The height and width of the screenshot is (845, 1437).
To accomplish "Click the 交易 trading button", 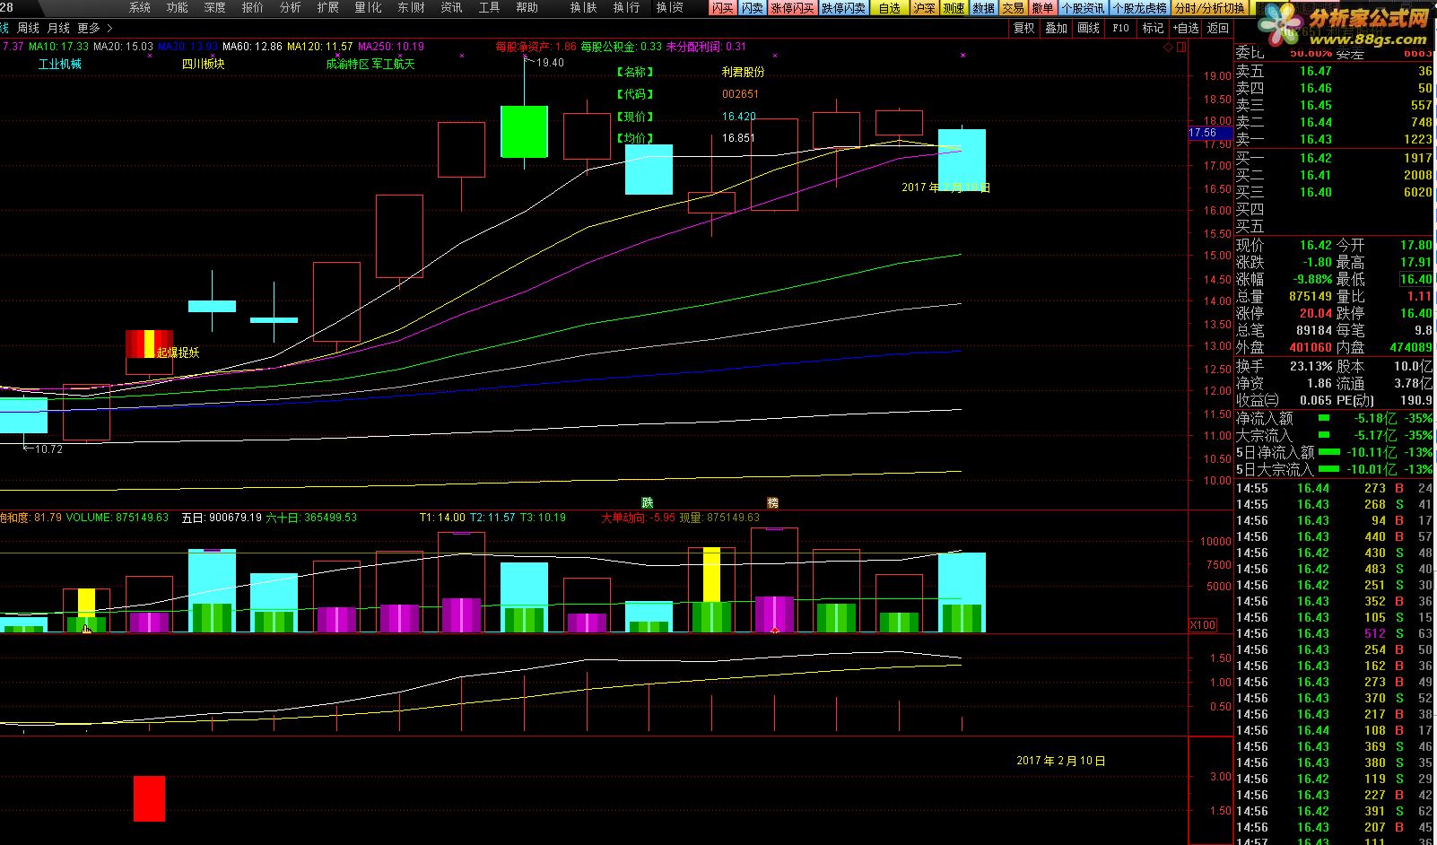I will pos(1013,8).
